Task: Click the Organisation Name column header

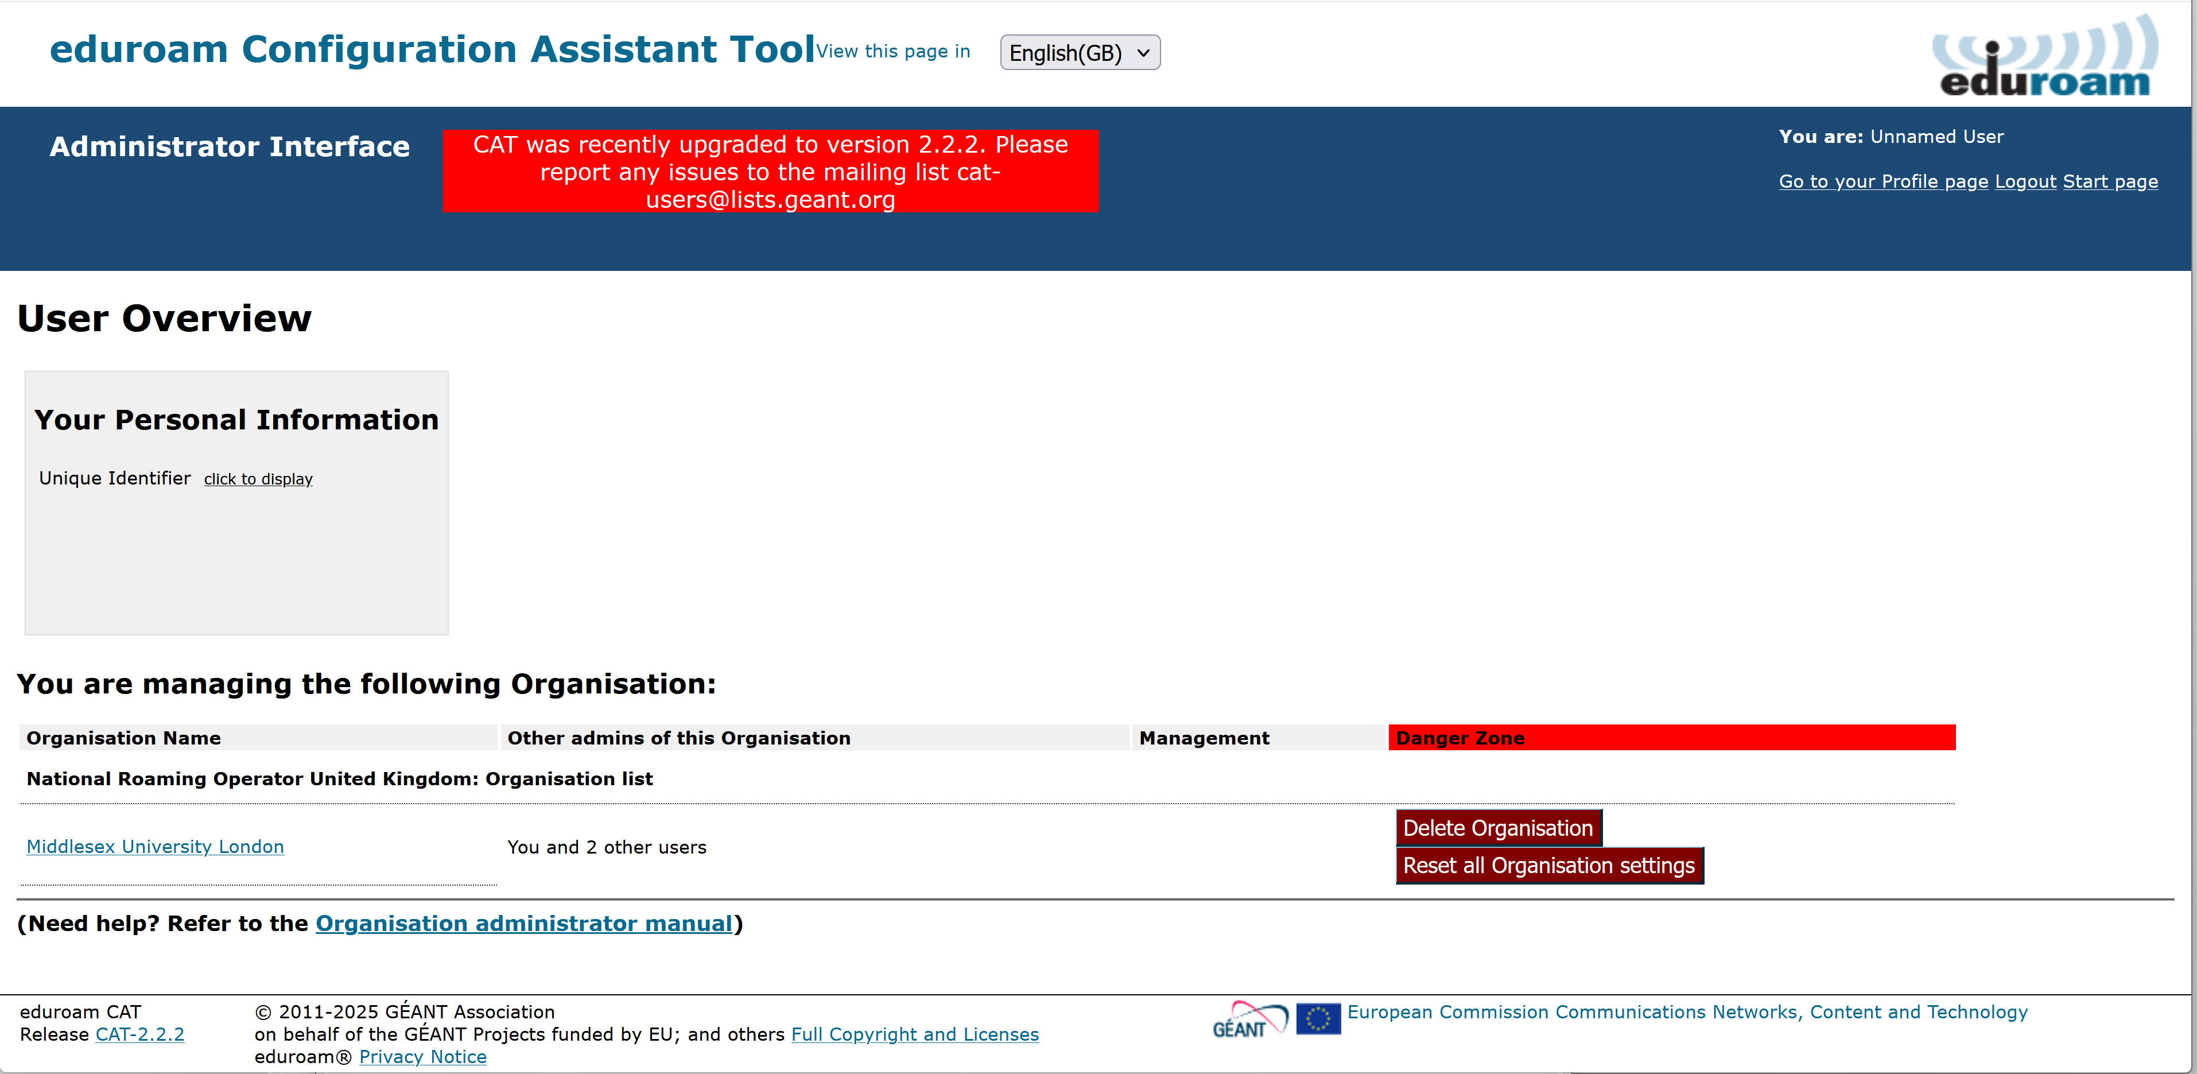Action: coord(258,738)
